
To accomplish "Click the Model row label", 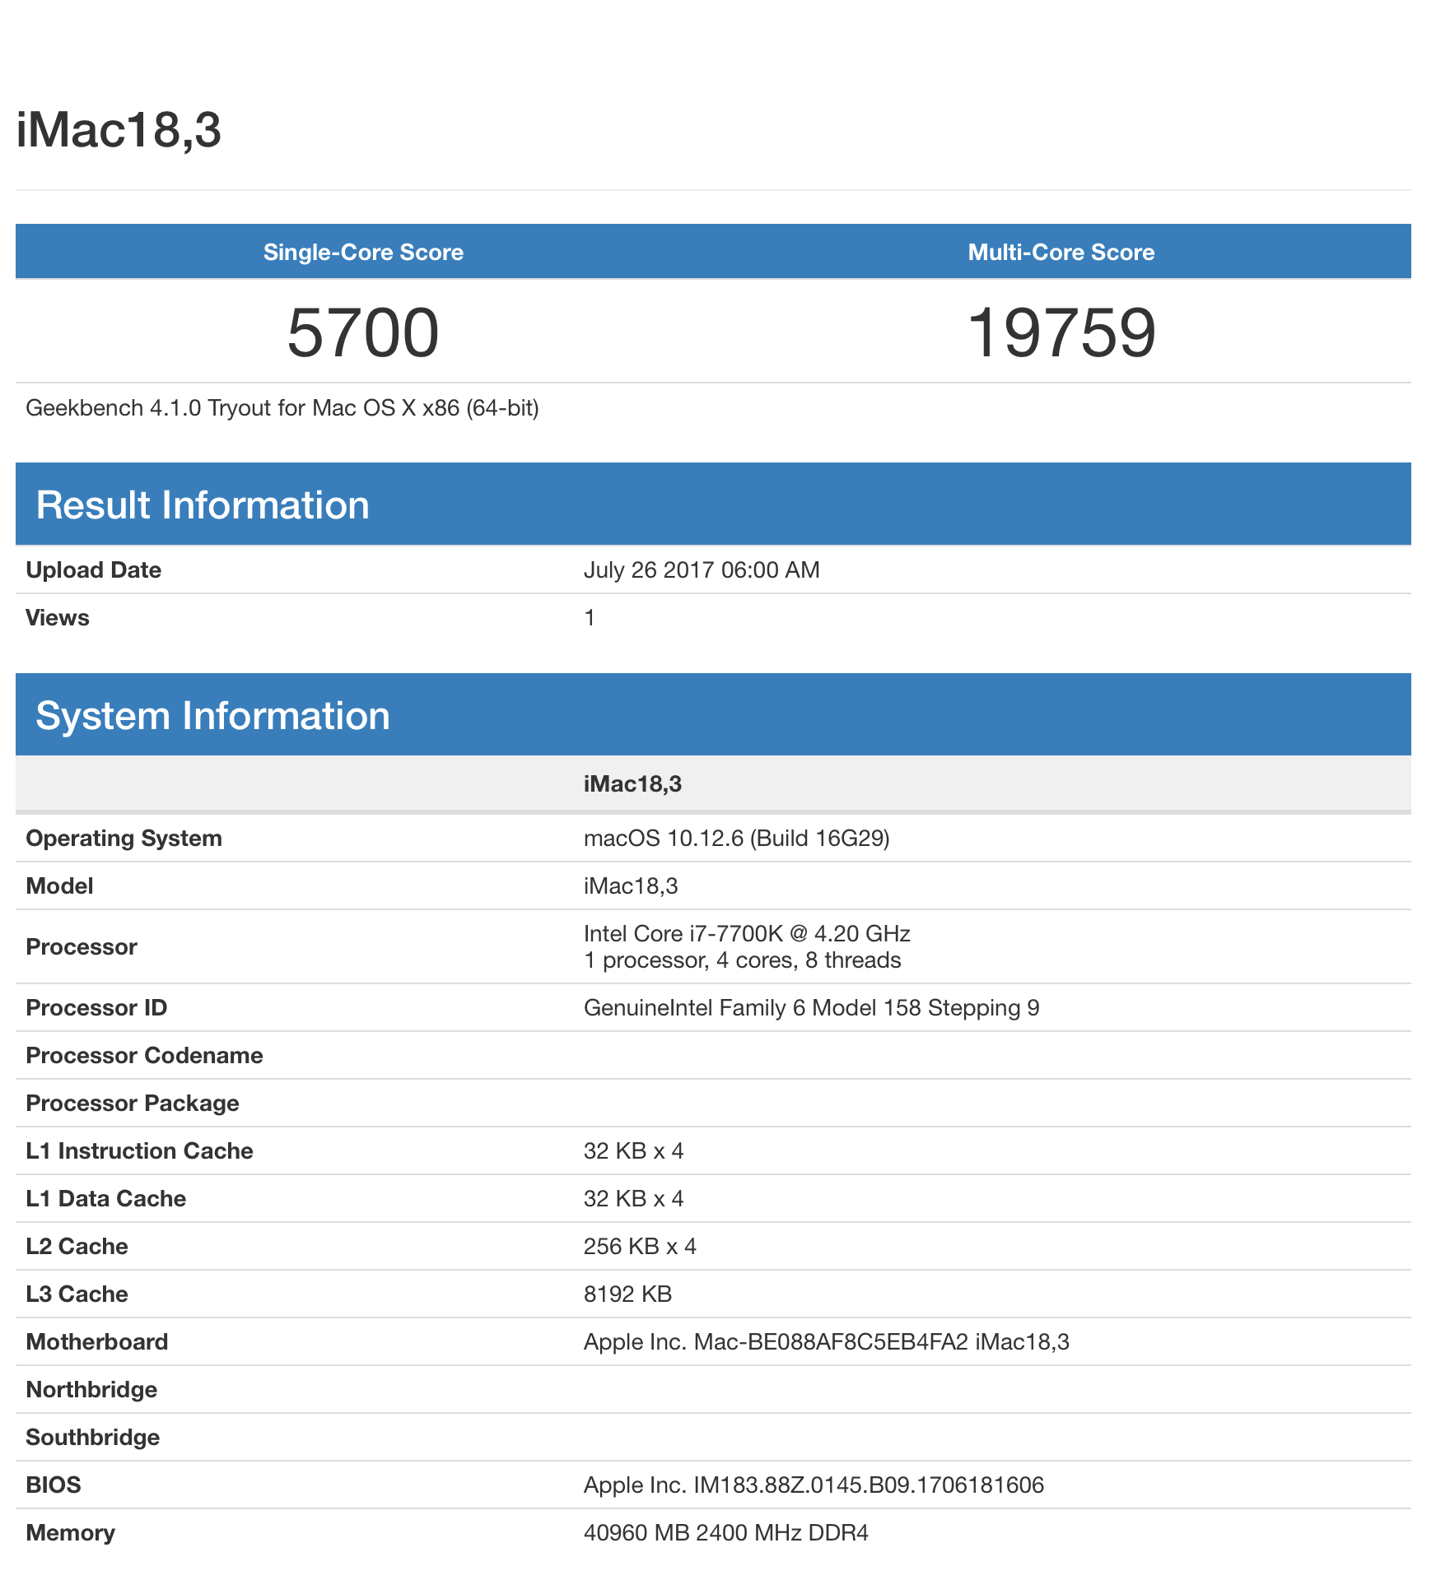I will pos(59,885).
